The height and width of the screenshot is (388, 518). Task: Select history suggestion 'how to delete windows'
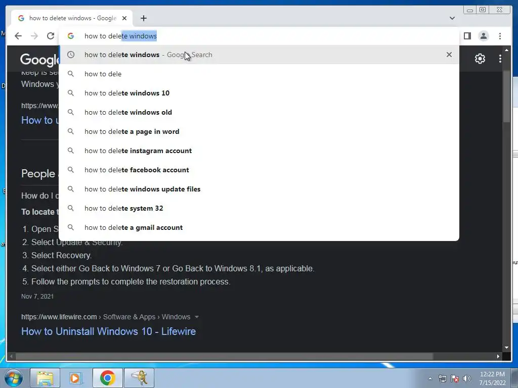[x=259, y=55]
